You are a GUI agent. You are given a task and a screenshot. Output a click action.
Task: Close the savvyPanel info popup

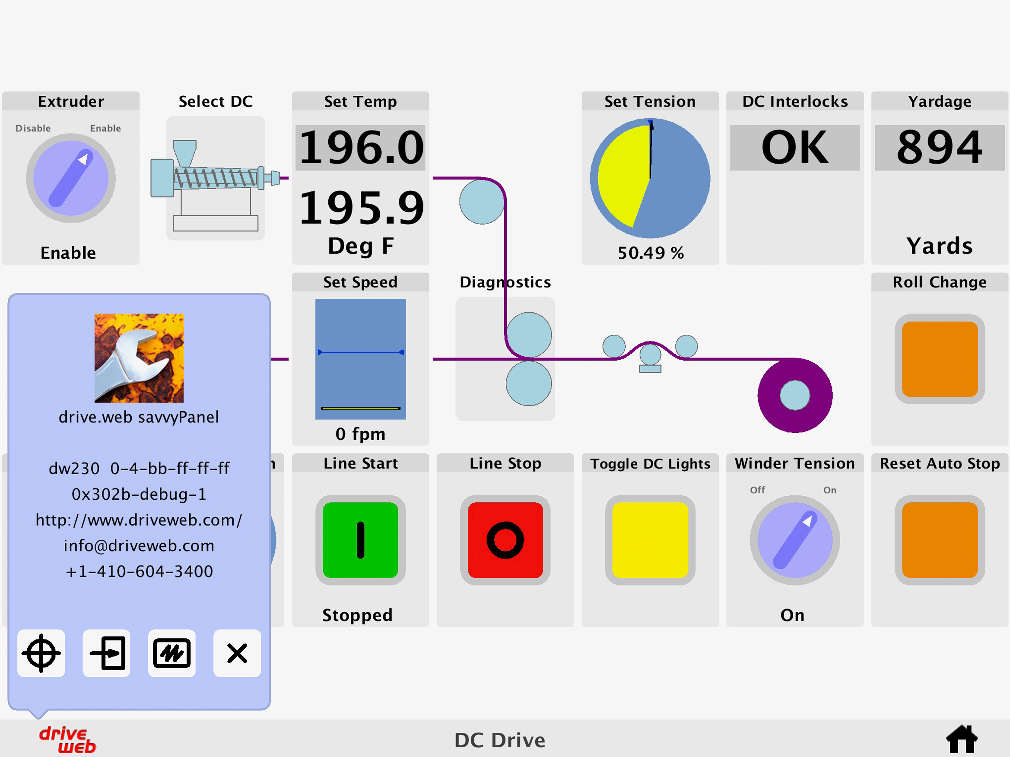coord(237,653)
